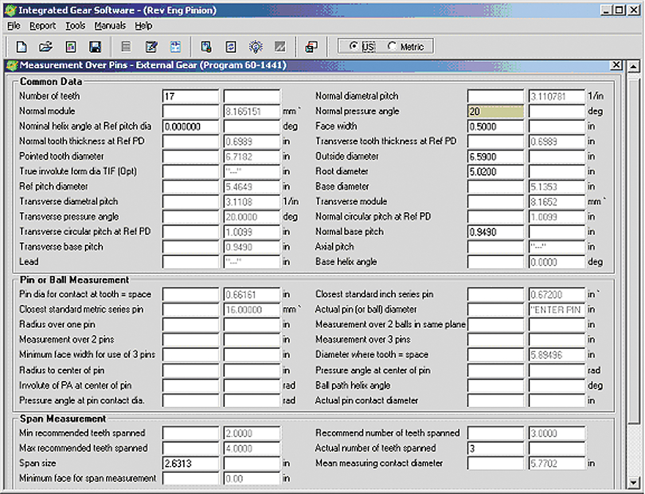This screenshot has width=645, height=494.
Task: Open a file with the folder icon
Action: coord(46,47)
